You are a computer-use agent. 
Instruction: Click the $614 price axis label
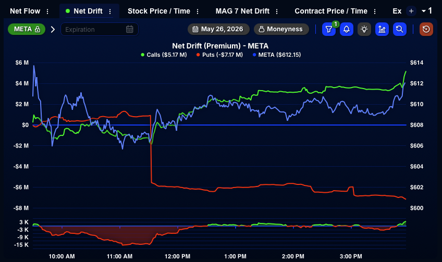click(416, 63)
